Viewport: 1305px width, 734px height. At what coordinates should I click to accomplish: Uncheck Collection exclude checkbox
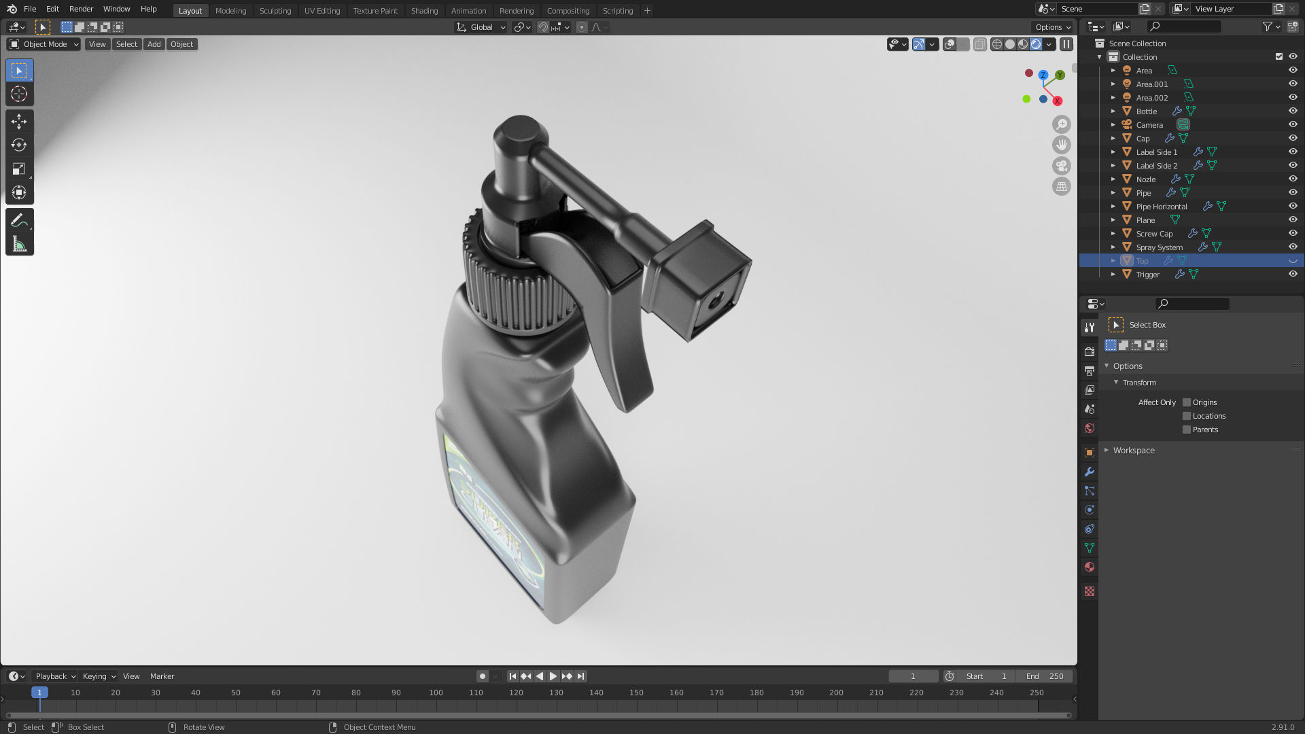pos(1278,57)
